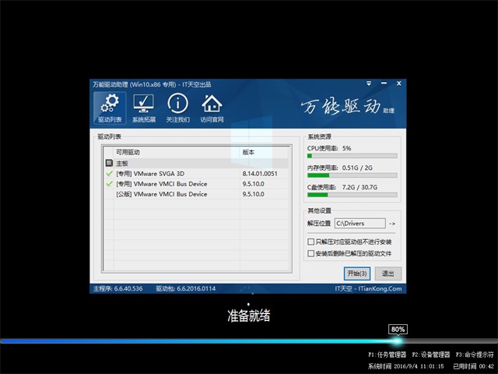Open the 系统拓展 system extension tab
The height and width of the screenshot is (374, 498).
(144, 108)
